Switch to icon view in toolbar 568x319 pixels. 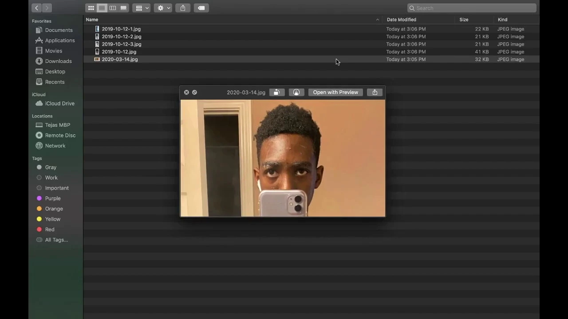pos(91,8)
